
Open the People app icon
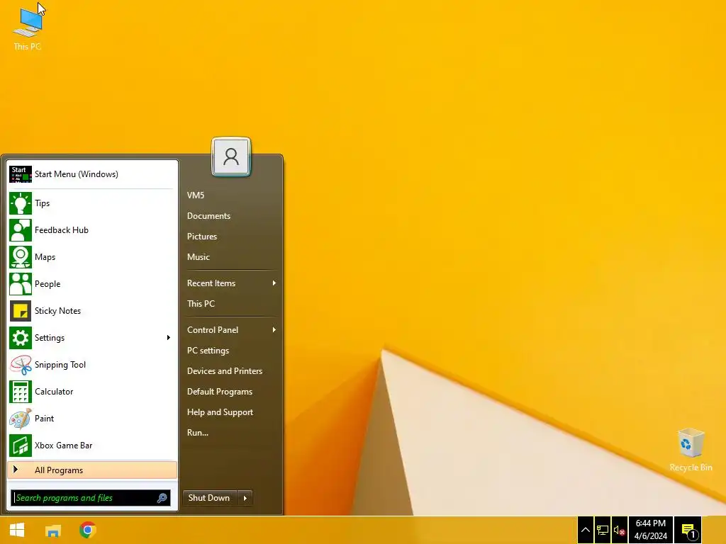coord(21,283)
